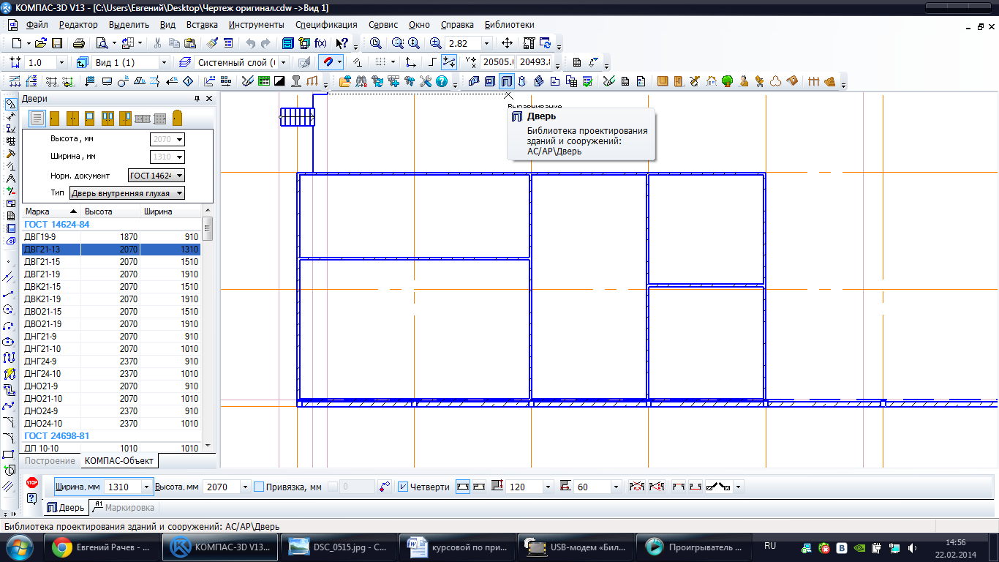Select the ДНО21-9 door row
The height and width of the screenshot is (562, 999).
111,386
